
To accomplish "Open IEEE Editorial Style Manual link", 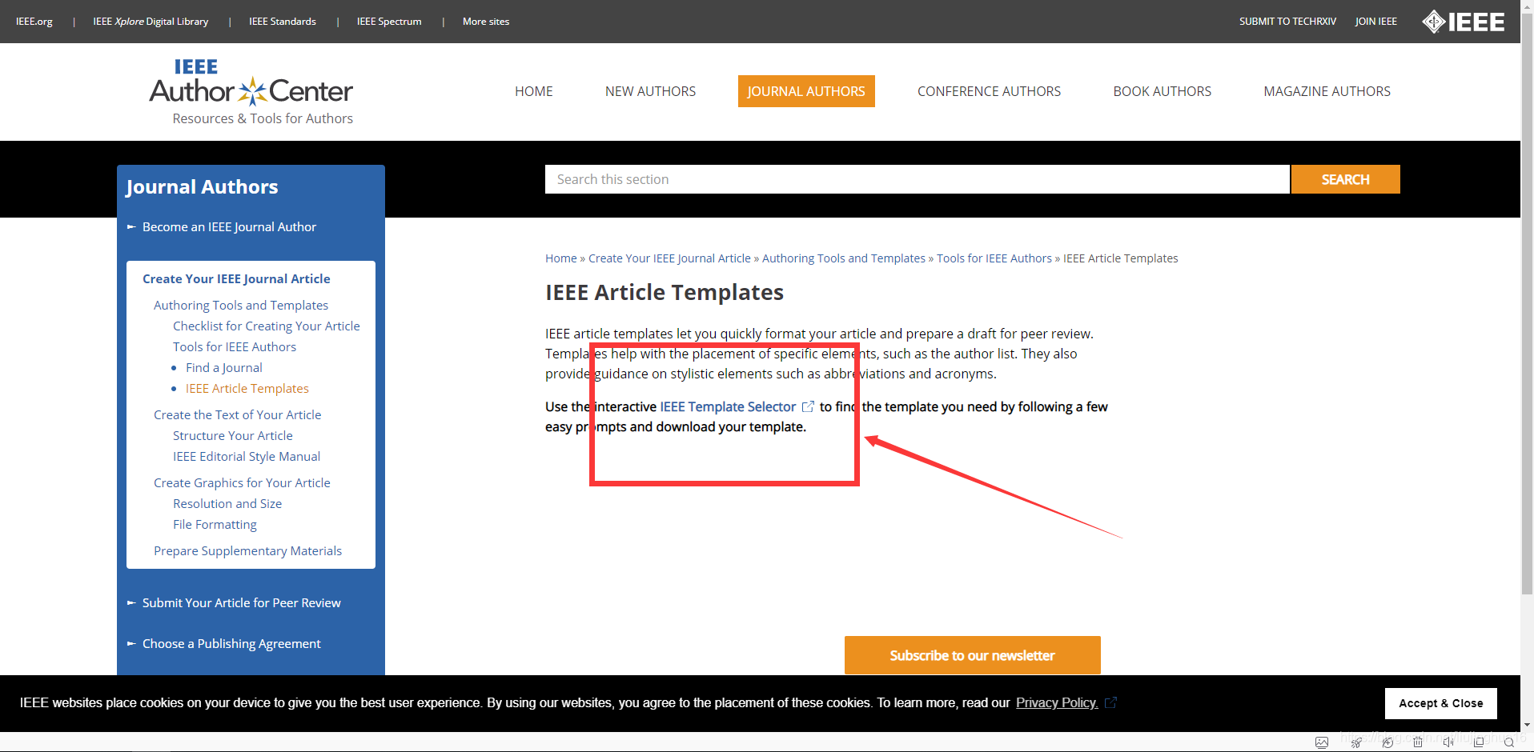I will 247,457.
